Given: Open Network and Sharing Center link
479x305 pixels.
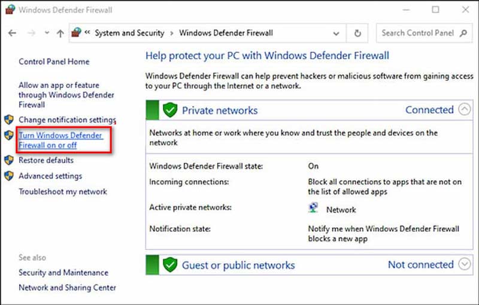Looking at the screenshot, I should [67, 288].
